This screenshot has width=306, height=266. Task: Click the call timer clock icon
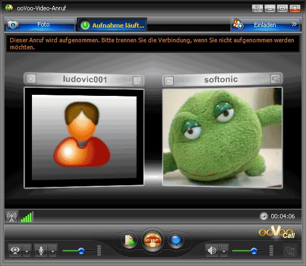[264, 216]
